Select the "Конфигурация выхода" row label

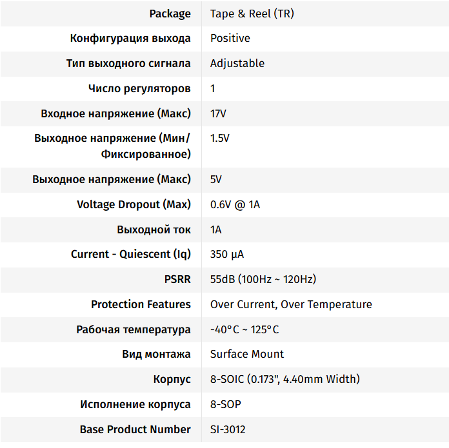130,38
